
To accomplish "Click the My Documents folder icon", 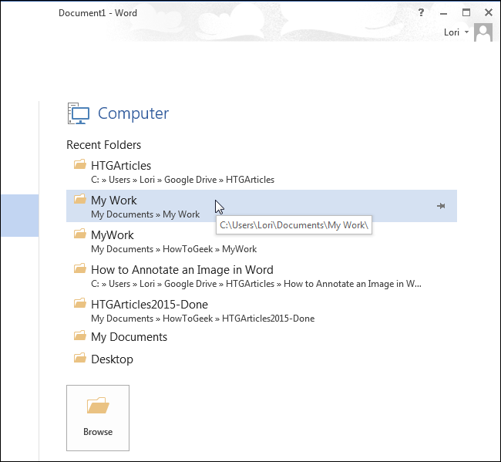I will tap(79, 336).
